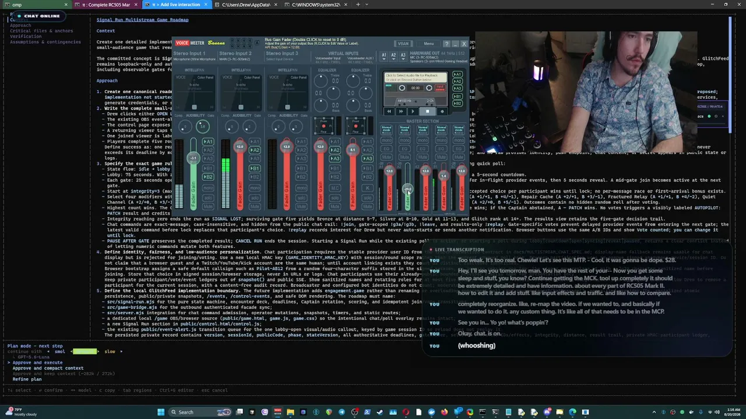Choose 'Refine plan' option
Screen dimensions: 746x419
coord(27,379)
